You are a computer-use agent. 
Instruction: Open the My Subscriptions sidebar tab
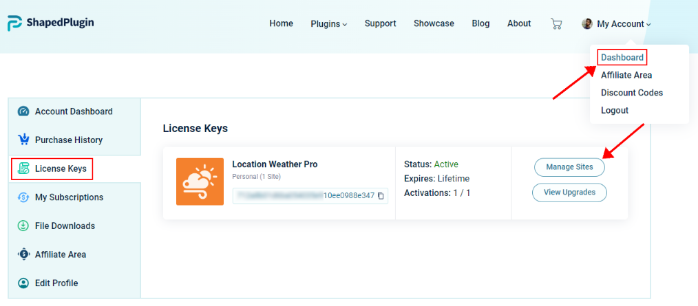click(74, 197)
